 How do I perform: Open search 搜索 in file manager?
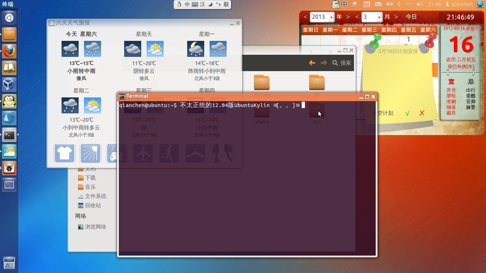pos(342,63)
